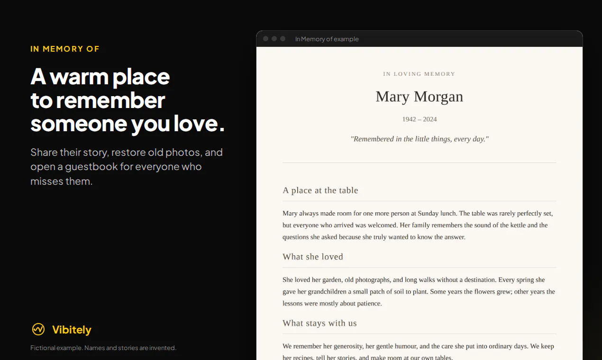The width and height of the screenshot is (602, 360).
Task: Click the 'A warm place to remember' headline
Action: coord(128,100)
